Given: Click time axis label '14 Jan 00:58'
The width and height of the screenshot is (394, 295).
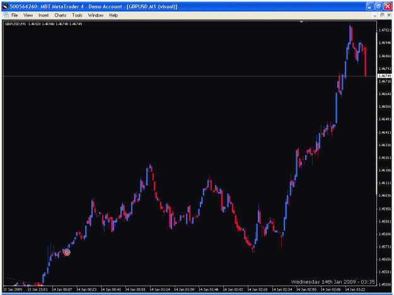Looking at the screenshot, I should tap(135, 289).
